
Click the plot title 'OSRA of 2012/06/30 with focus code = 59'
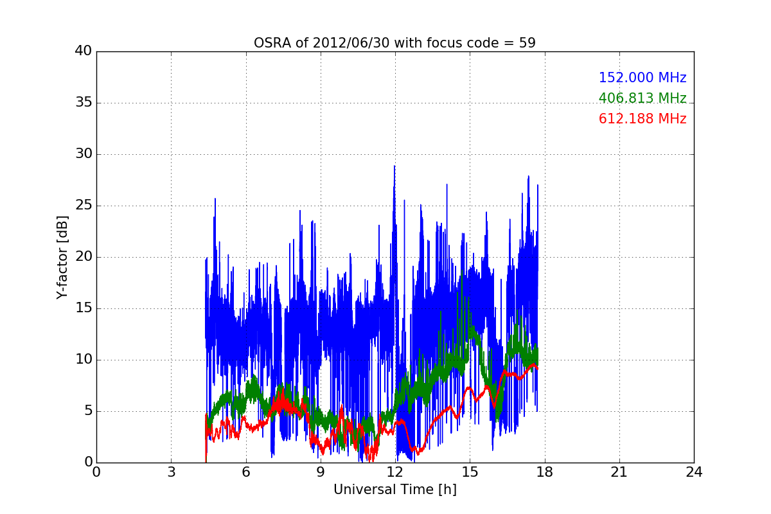(394, 43)
